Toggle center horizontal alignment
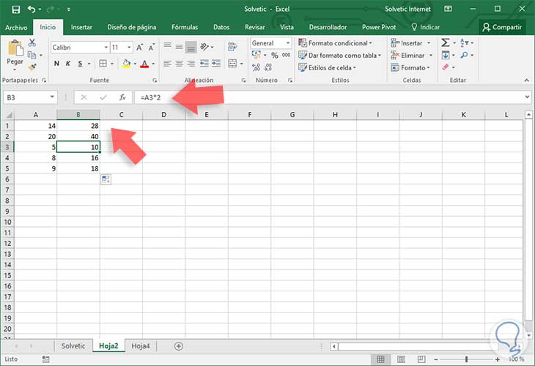This screenshot has width=535, height=366. (179, 64)
